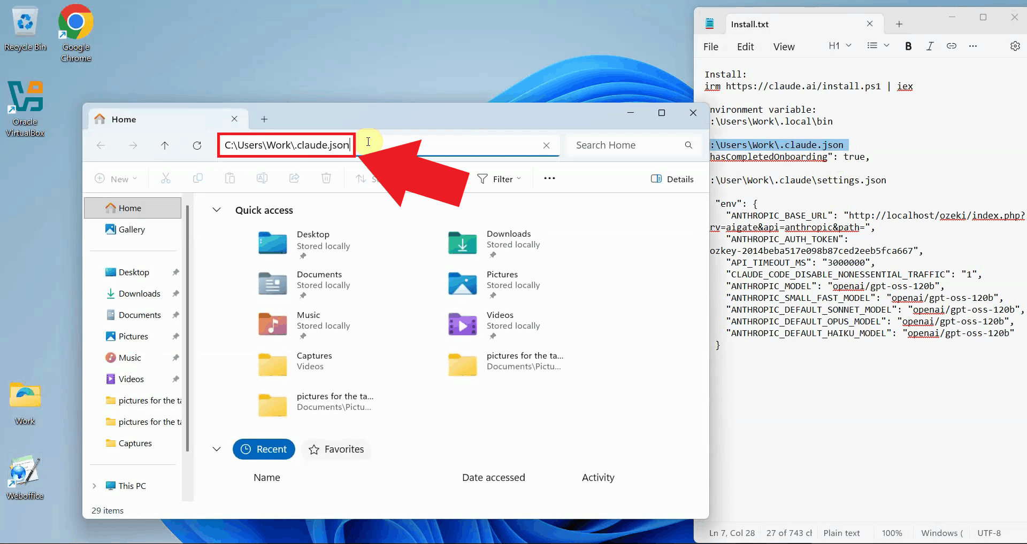Toggle the Details pane button
This screenshot has height=544, width=1027.
[672, 179]
